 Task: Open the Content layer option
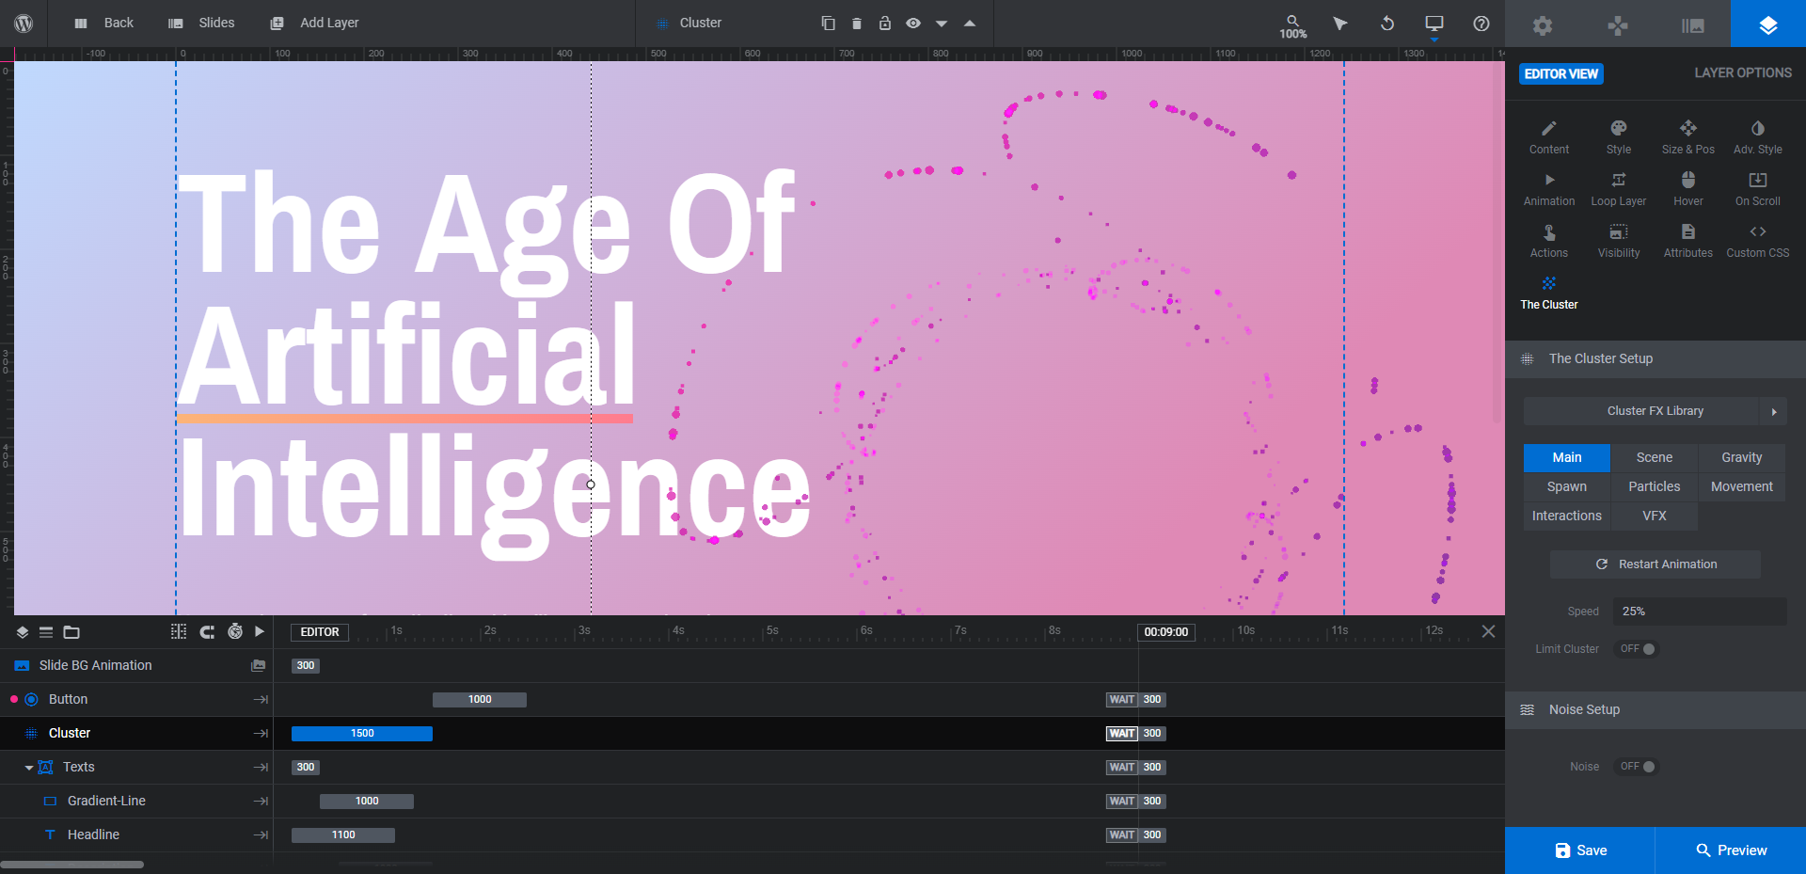point(1549,137)
